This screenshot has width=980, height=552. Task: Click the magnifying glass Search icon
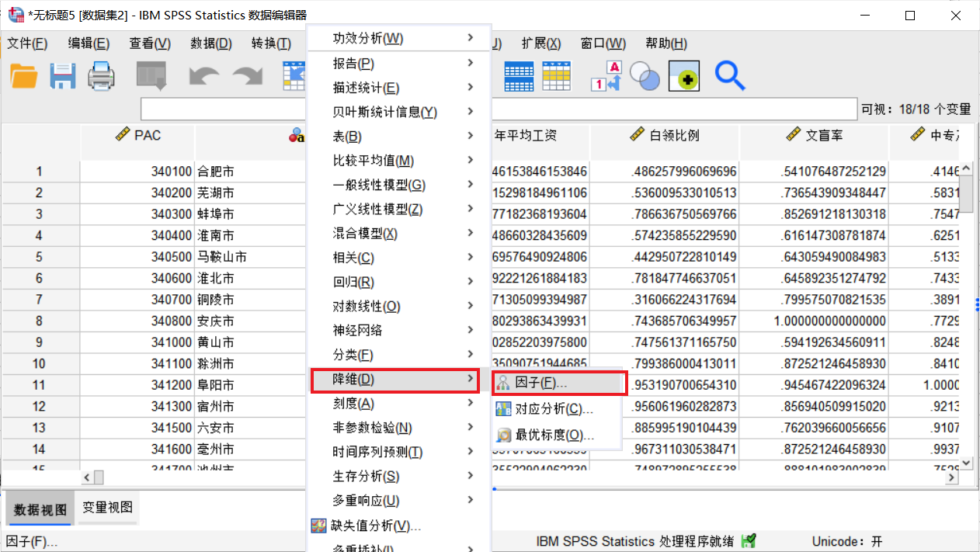[x=730, y=76]
